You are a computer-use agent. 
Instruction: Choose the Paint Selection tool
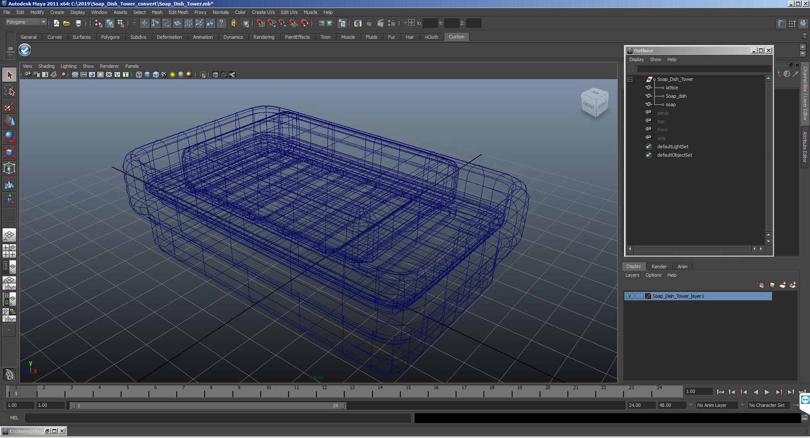9,106
